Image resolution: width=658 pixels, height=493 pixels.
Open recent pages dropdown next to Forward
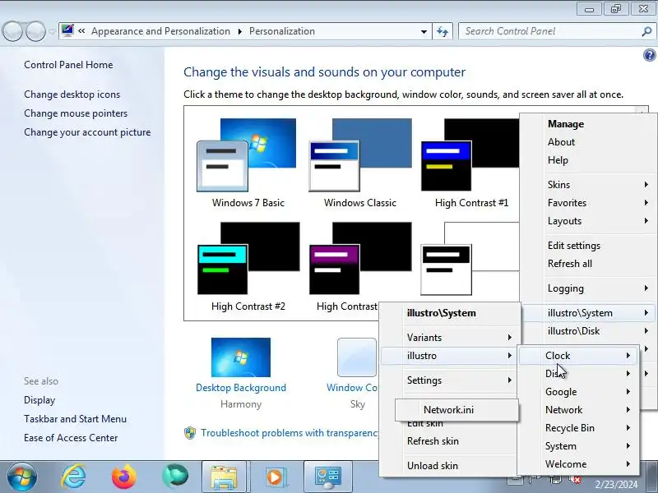click(52, 31)
